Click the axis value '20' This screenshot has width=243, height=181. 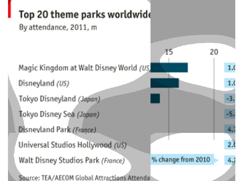point(214,52)
